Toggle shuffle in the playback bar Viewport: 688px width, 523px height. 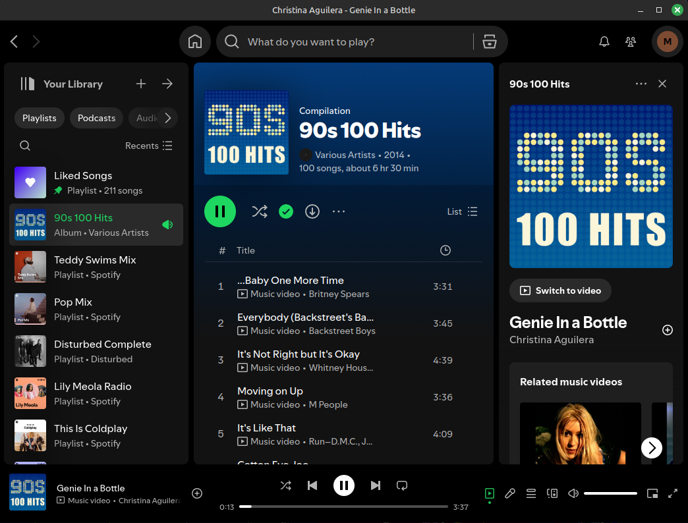point(285,485)
